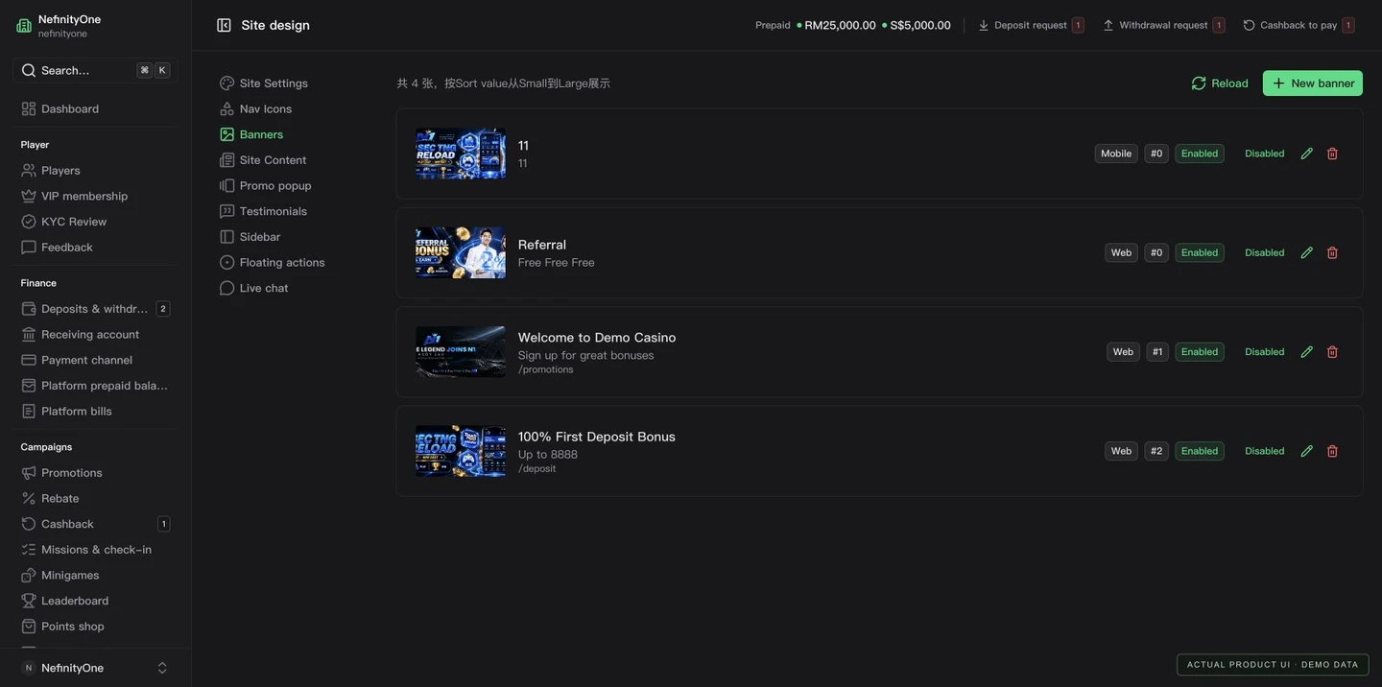The height and width of the screenshot is (687, 1382).
Task: Click the Mobile tag on banner 11
Action: pos(1116,154)
